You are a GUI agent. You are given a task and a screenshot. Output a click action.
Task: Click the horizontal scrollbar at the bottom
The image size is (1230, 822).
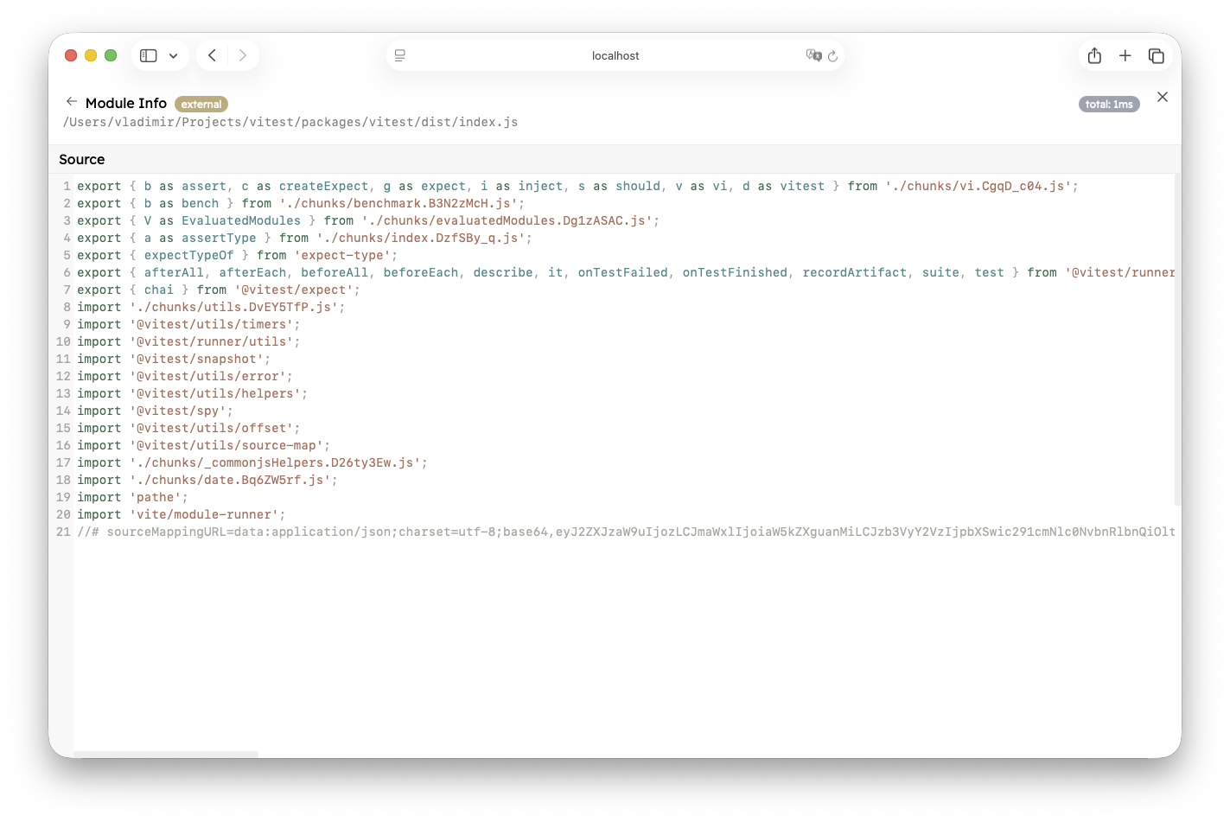(x=164, y=751)
